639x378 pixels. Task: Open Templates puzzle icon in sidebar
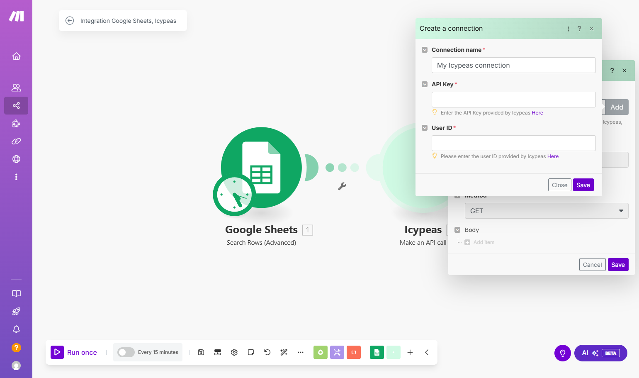coord(16,123)
